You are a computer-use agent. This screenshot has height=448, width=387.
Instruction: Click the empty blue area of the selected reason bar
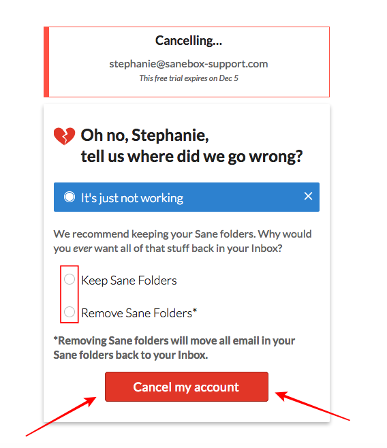pos(243,197)
